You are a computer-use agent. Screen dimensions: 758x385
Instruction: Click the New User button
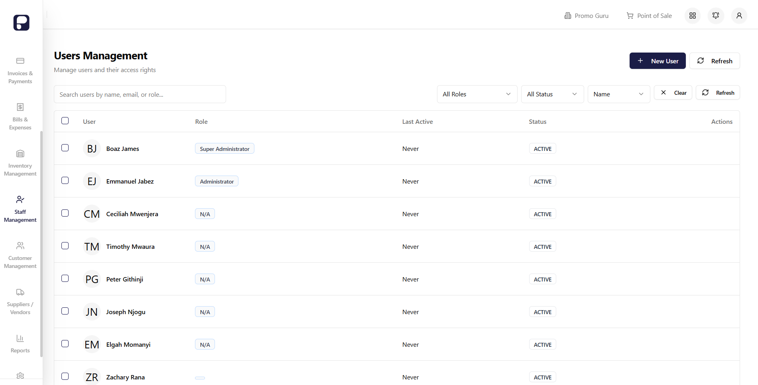[658, 61]
